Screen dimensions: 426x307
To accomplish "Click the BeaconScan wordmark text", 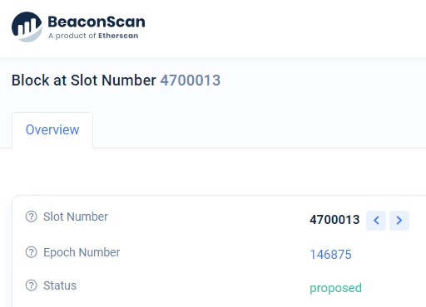I will (97, 22).
